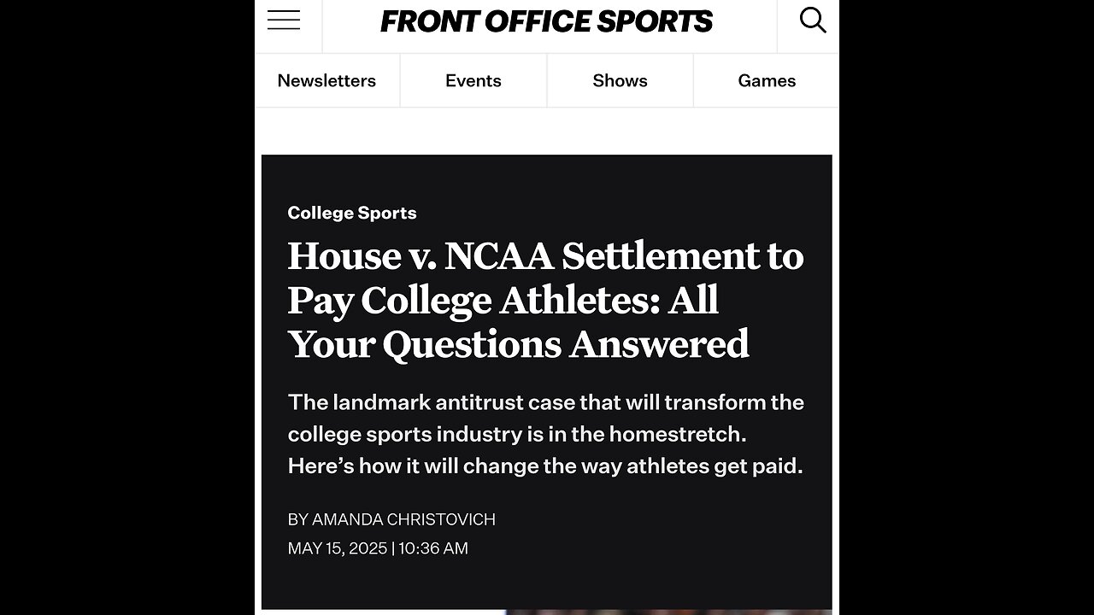Click the "BY" byline prefix text
The height and width of the screenshot is (615, 1094).
click(x=297, y=519)
